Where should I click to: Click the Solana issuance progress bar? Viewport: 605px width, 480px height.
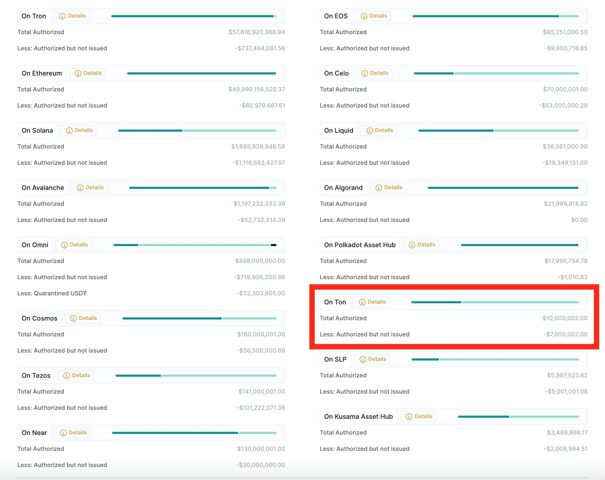tap(197, 131)
